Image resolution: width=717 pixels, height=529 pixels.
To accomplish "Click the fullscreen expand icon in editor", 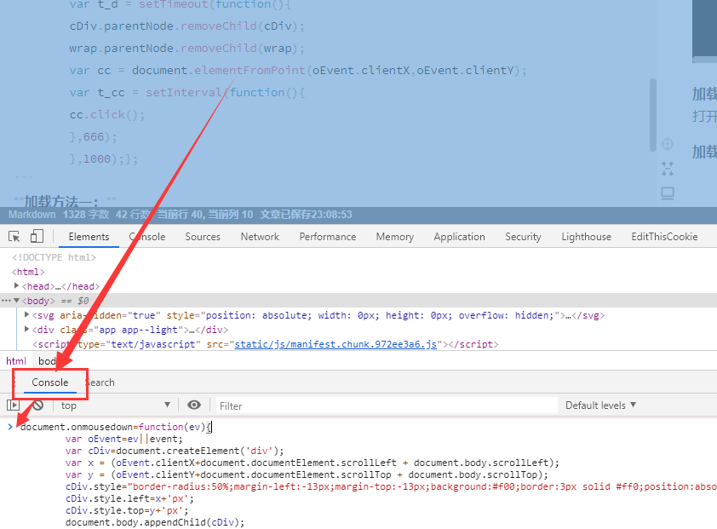I will click(668, 169).
